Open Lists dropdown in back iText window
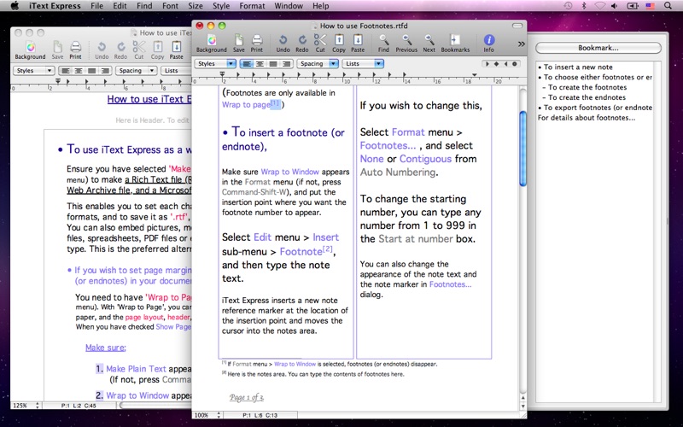683x427 pixels. click(177, 71)
